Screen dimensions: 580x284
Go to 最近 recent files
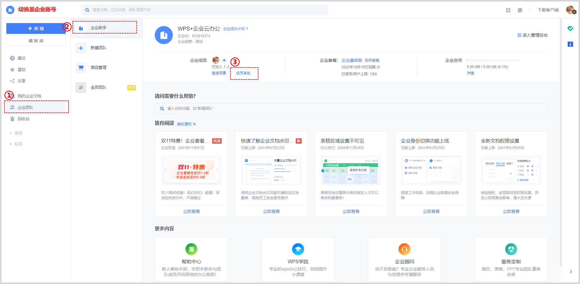pyautogui.click(x=22, y=58)
